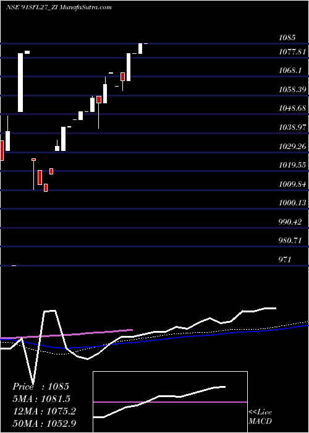Select the tall white candle near 1077.81

(20, 82)
